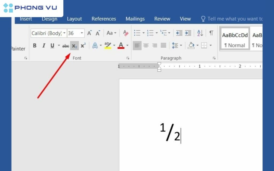Apply superscript to the text

[83, 45]
